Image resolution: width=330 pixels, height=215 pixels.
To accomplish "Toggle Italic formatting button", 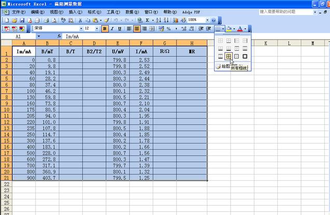I will [112, 29].
